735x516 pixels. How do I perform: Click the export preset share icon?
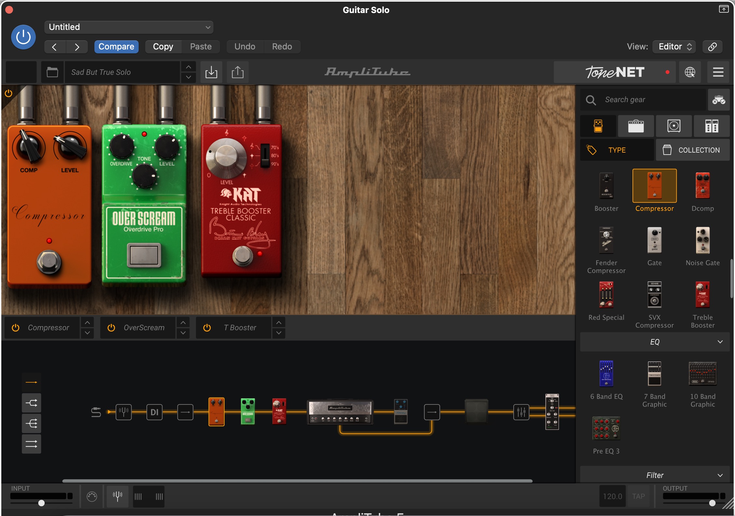tap(238, 72)
